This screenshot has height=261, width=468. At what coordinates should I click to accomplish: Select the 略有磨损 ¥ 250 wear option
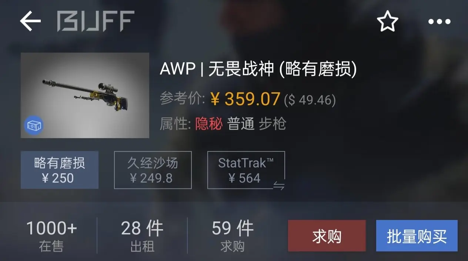(60, 170)
